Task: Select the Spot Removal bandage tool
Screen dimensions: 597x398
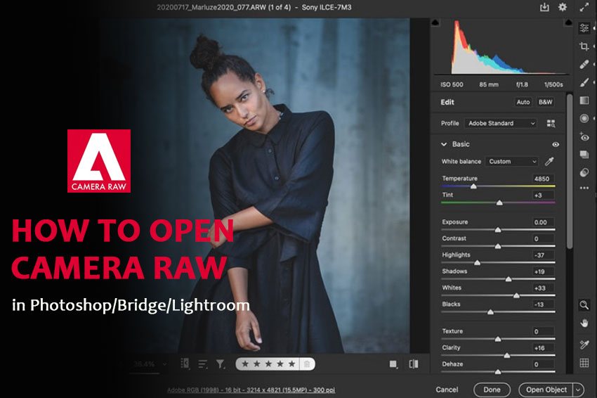Action: [584, 64]
